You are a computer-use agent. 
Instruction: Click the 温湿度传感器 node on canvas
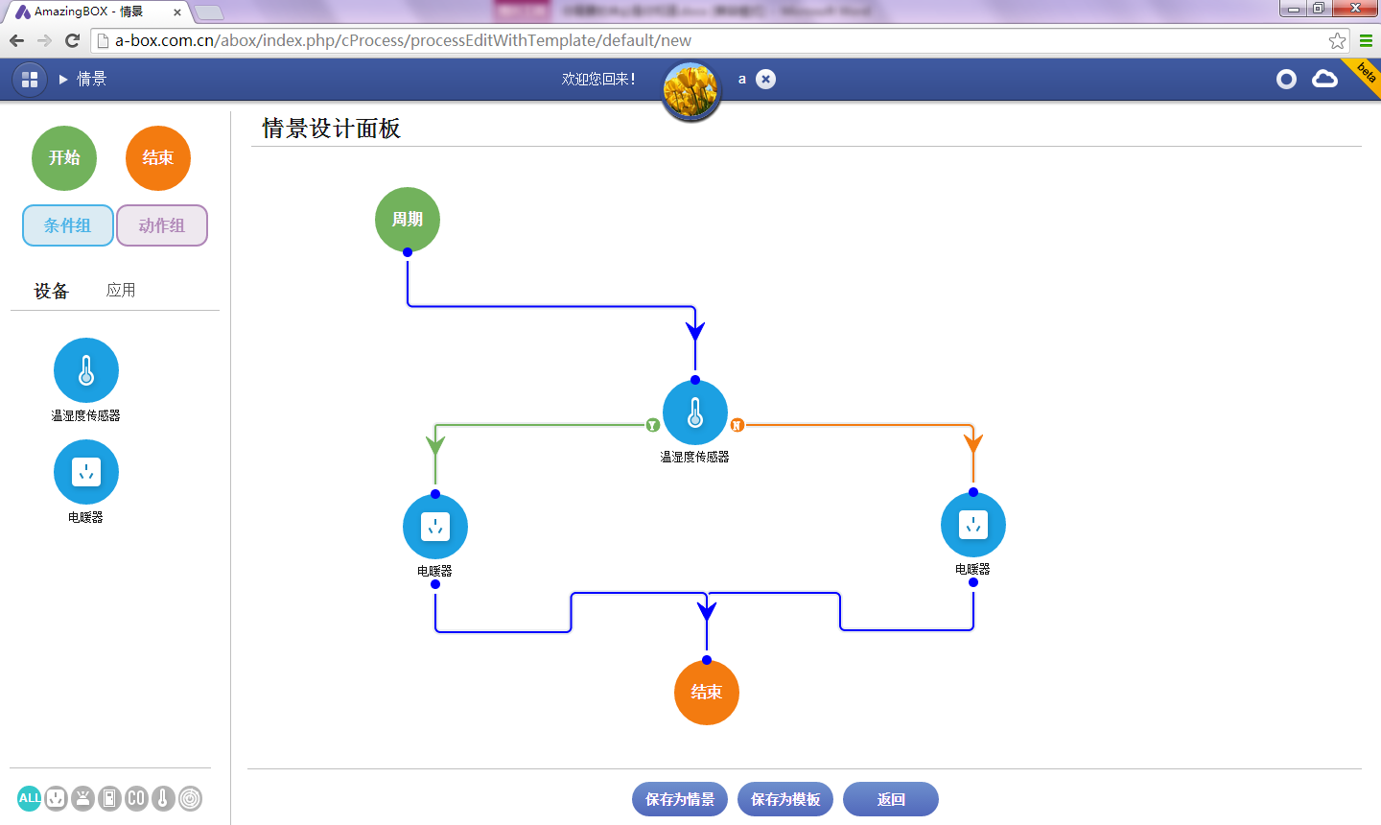pos(695,413)
